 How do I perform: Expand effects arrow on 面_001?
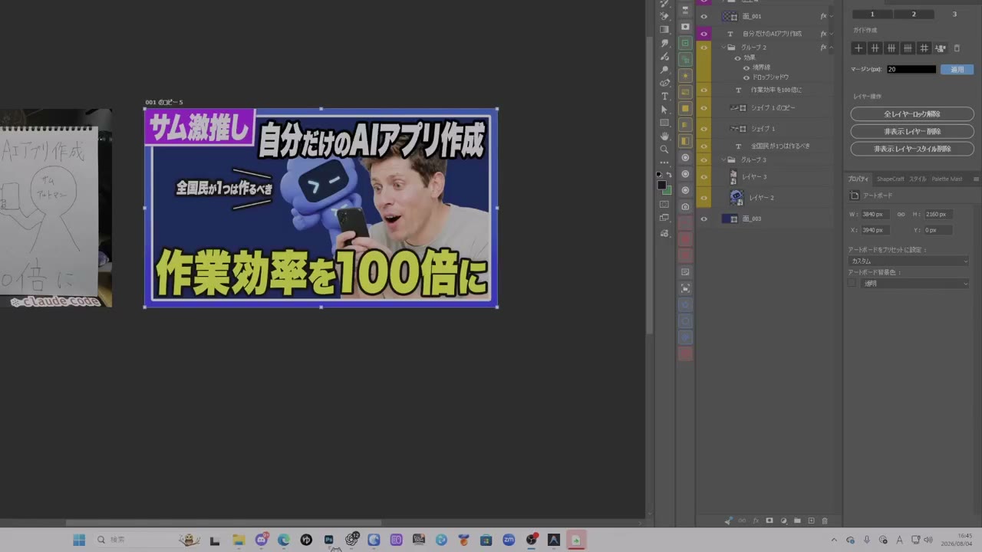click(832, 16)
